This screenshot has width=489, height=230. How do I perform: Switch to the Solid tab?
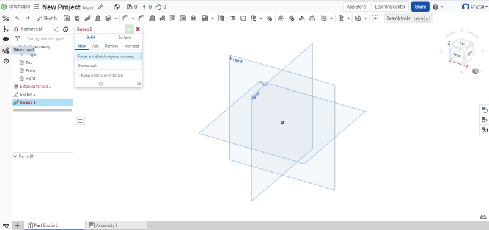click(x=90, y=37)
